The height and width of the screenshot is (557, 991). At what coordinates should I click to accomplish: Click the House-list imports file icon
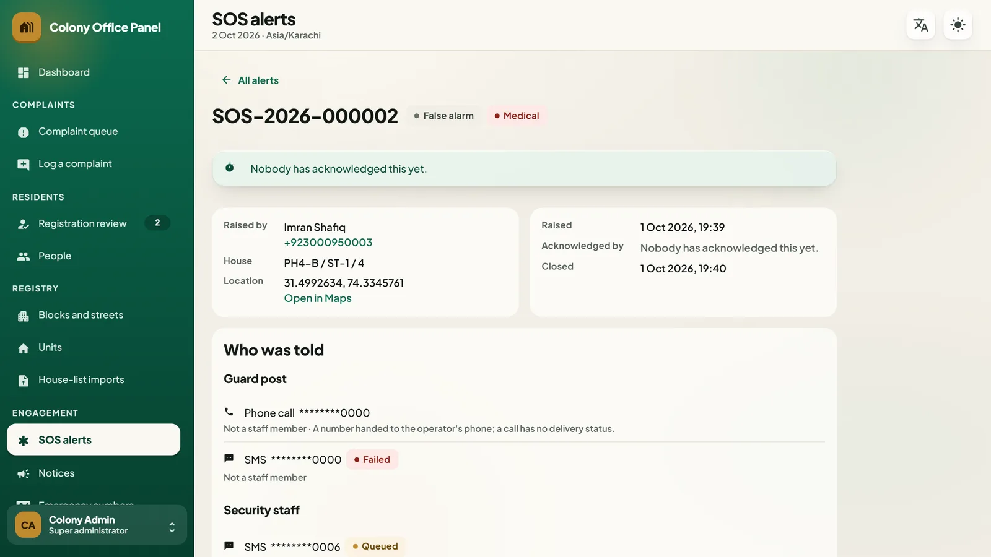24,380
